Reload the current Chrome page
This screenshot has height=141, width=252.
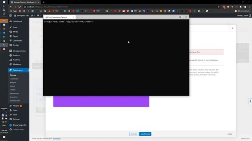coord(19,7)
